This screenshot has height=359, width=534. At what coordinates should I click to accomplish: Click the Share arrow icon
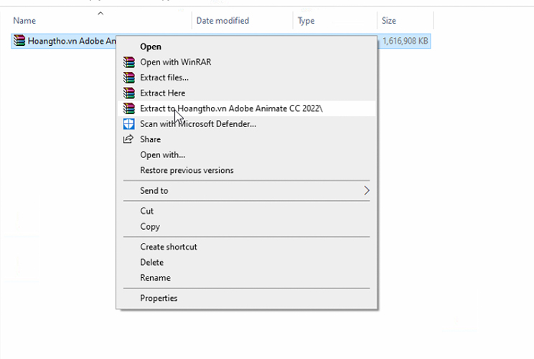coord(128,139)
